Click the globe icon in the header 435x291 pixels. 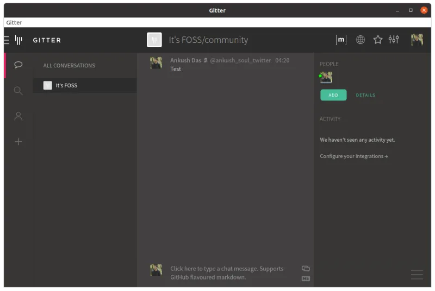360,40
